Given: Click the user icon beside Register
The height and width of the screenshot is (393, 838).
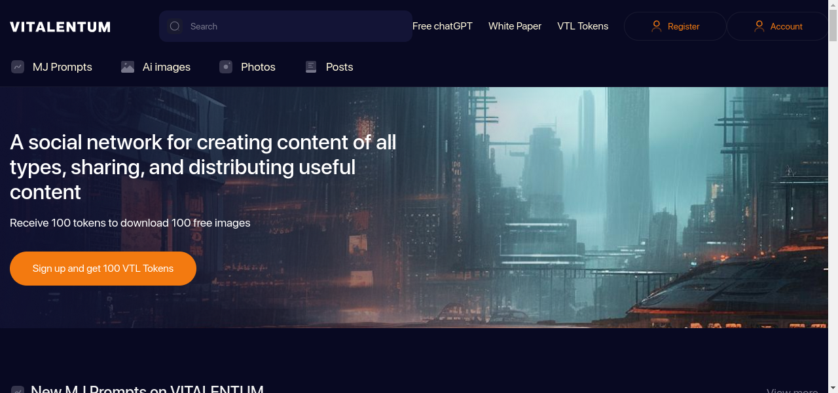Looking at the screenshot, I should click(x=656, y=26).
